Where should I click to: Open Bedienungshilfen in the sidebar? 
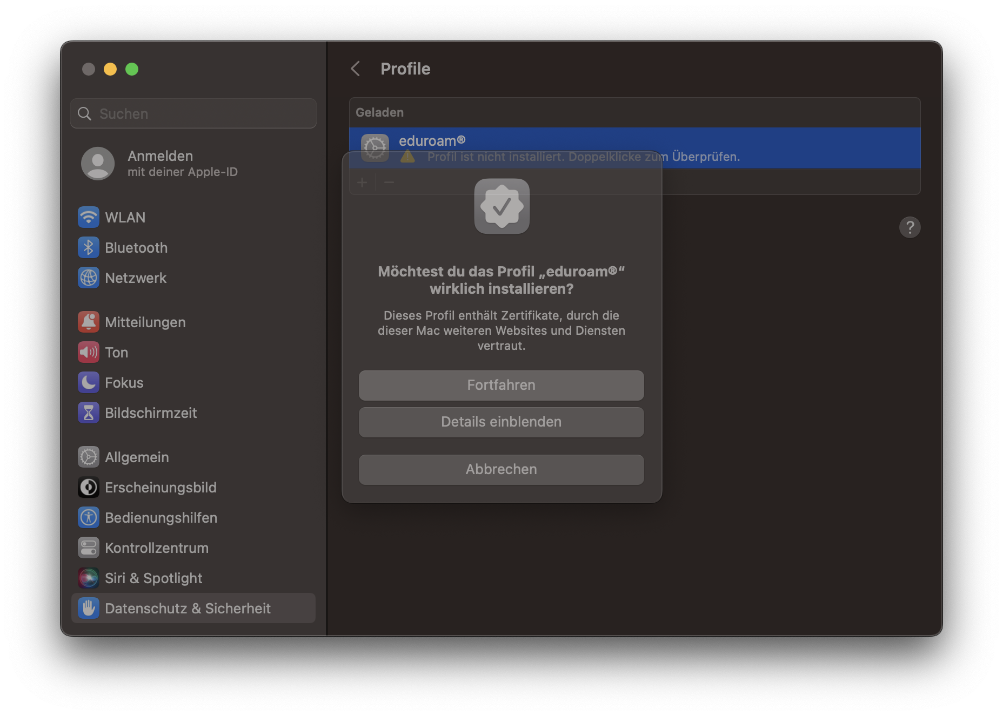coord(161,518)
